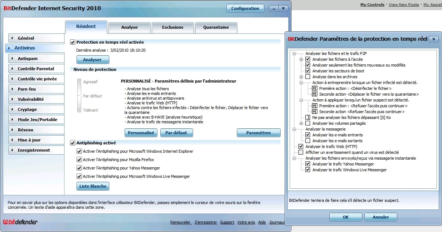The image size is (442, 232).
Task: Uncheck Antiphishing activé
Action: (x=73, y=143)
